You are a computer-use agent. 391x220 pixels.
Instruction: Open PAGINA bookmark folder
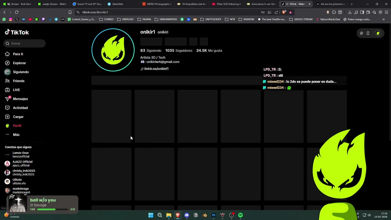[x=144, y=19]
